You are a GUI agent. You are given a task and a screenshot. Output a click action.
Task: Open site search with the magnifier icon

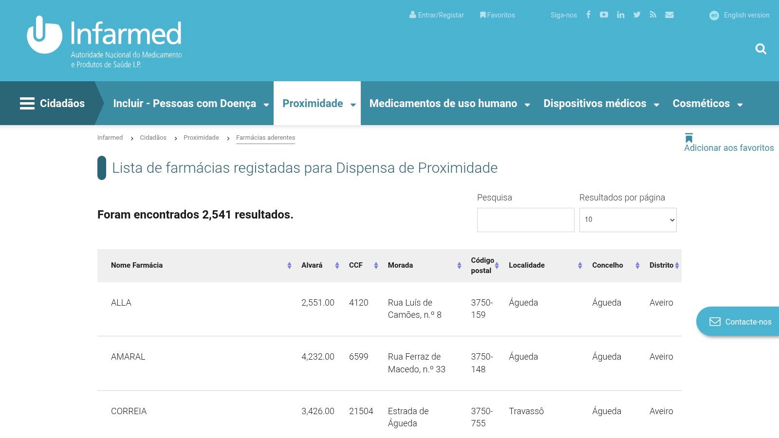point(760,49)
